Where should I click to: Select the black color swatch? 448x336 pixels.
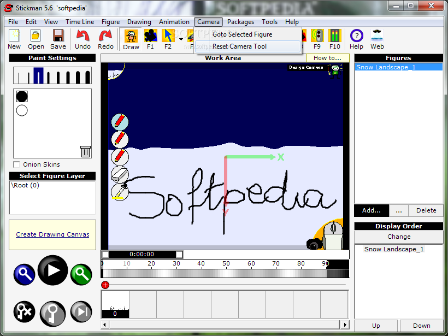coord(22,96)
